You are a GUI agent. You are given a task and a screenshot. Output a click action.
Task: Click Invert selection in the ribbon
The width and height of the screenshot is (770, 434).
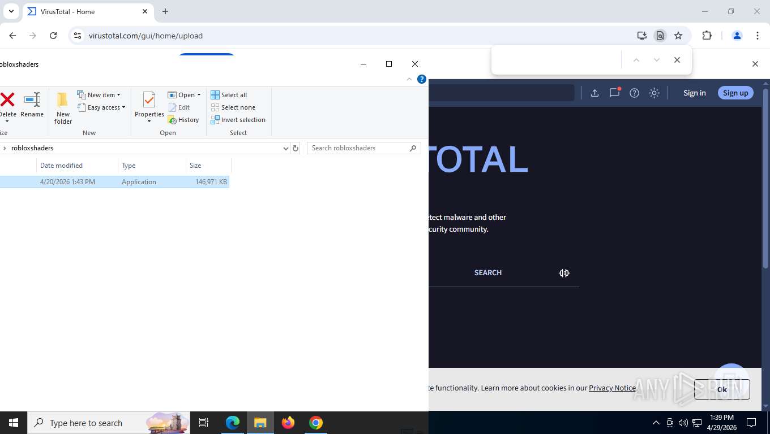click(238, 120)
